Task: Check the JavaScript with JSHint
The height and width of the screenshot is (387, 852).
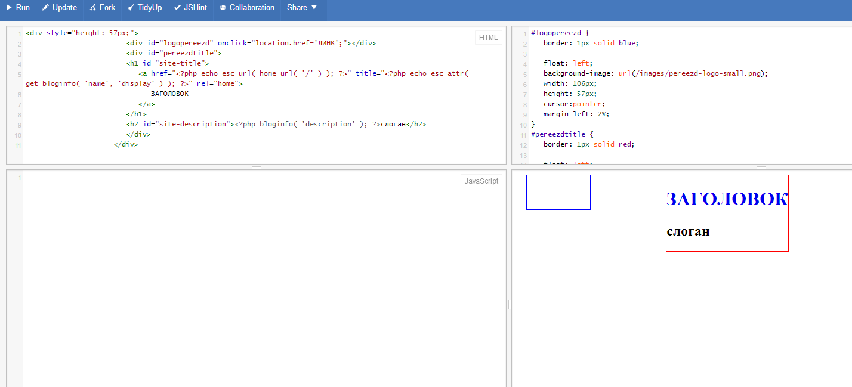Action: [191, 8]
